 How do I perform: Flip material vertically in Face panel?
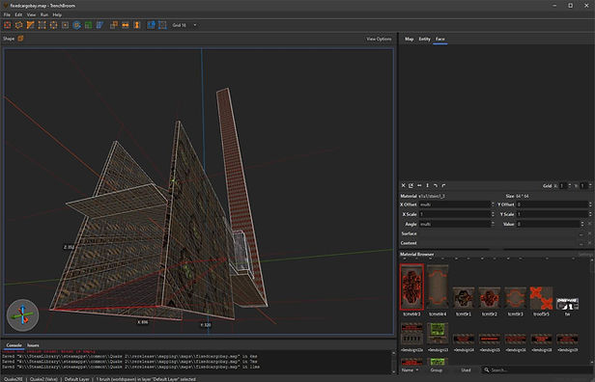point(427,185)
